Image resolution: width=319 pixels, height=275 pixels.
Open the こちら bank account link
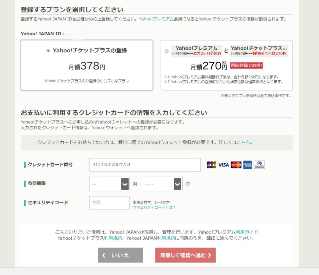tap(243, 142)
